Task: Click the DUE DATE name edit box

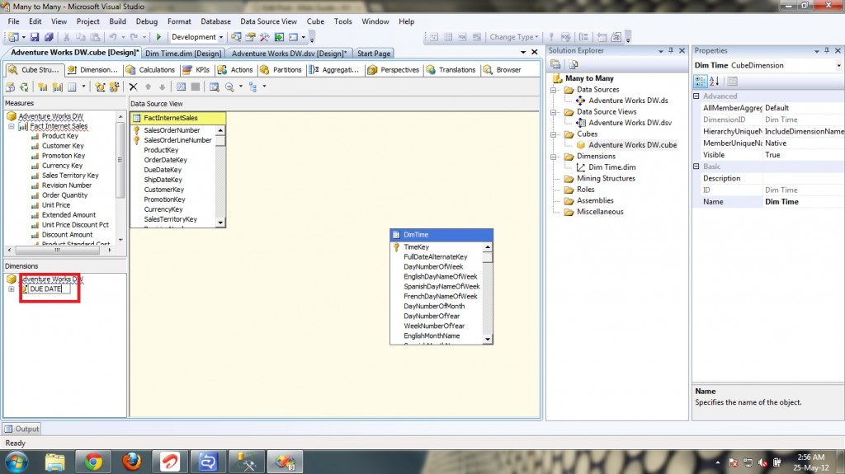Action: coord(50,289)
